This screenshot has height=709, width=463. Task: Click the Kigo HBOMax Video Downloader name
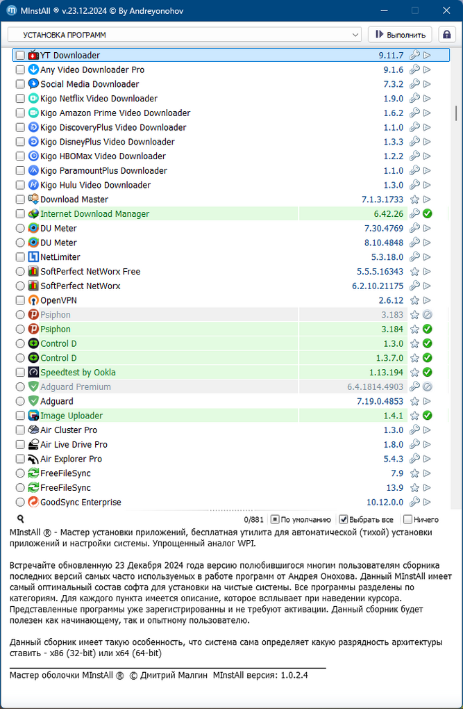(x=103, y=156)
